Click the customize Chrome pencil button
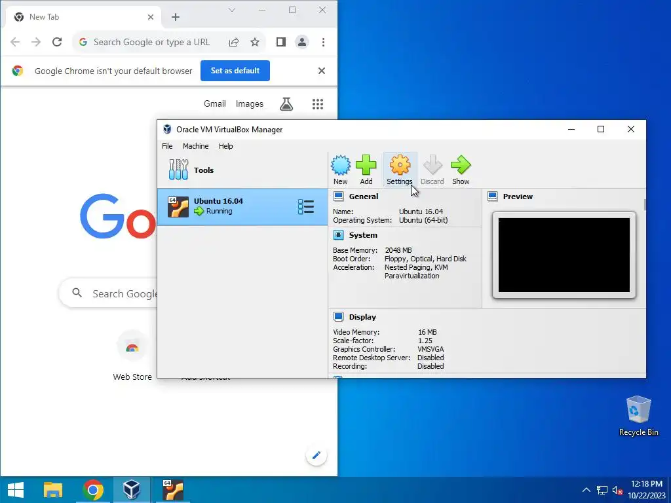This screenshot has width=671, height=503. click(316, 455)
